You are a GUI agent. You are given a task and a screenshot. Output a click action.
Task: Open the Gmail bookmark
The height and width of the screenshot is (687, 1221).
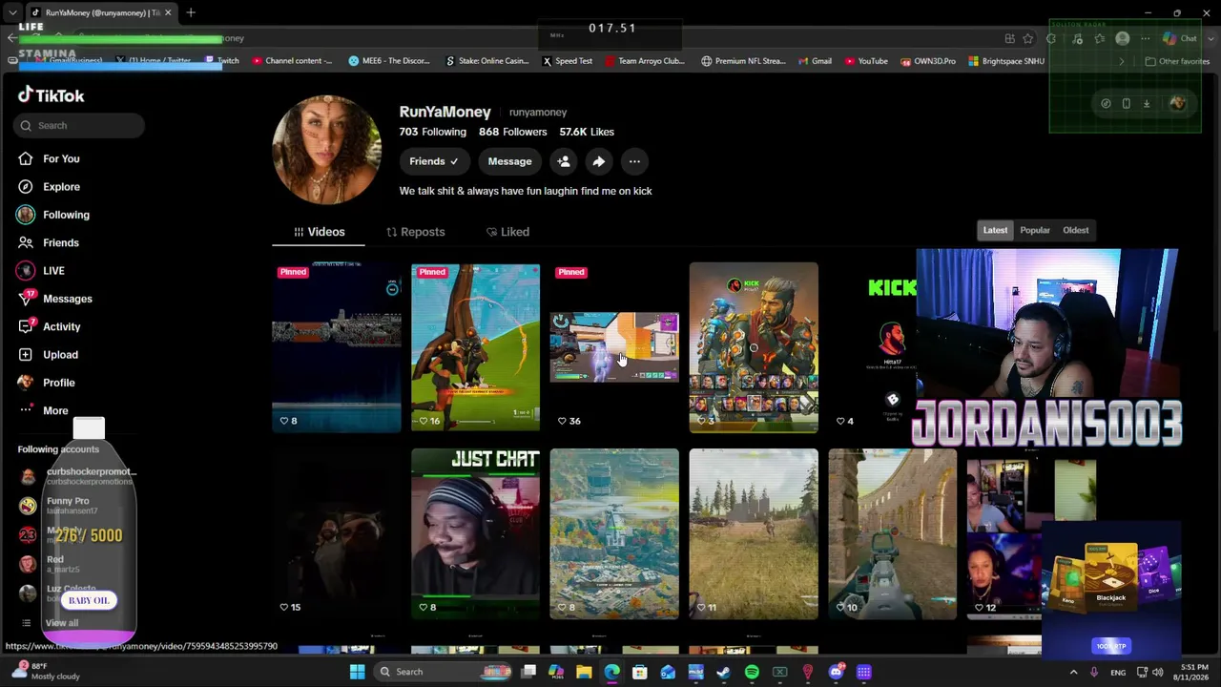(815, 61)
